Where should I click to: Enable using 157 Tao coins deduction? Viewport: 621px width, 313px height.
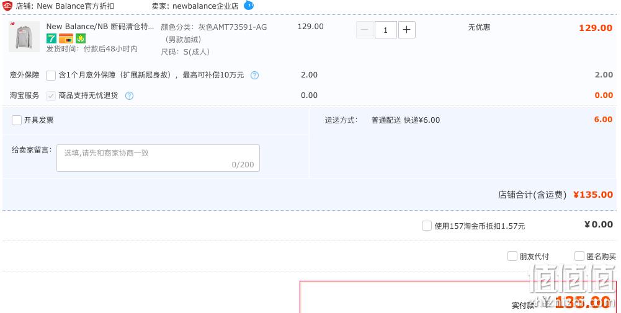[x=427, y=226]
